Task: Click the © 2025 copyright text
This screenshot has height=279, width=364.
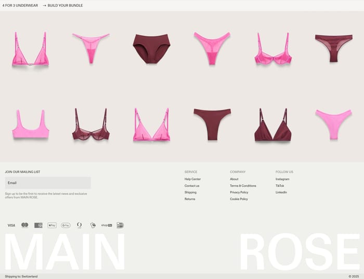Action: click(x=354, y=276)
